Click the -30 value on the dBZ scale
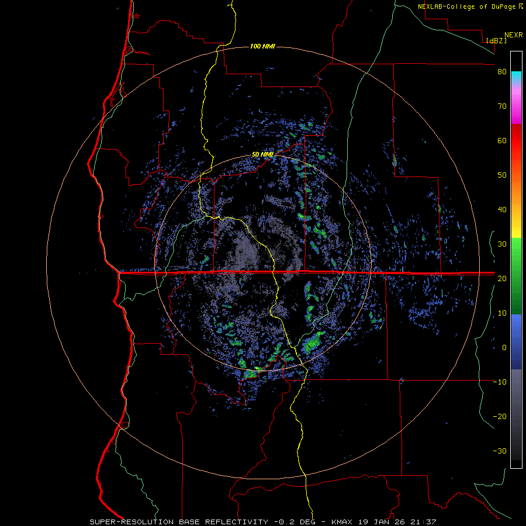 click(500, 451)
